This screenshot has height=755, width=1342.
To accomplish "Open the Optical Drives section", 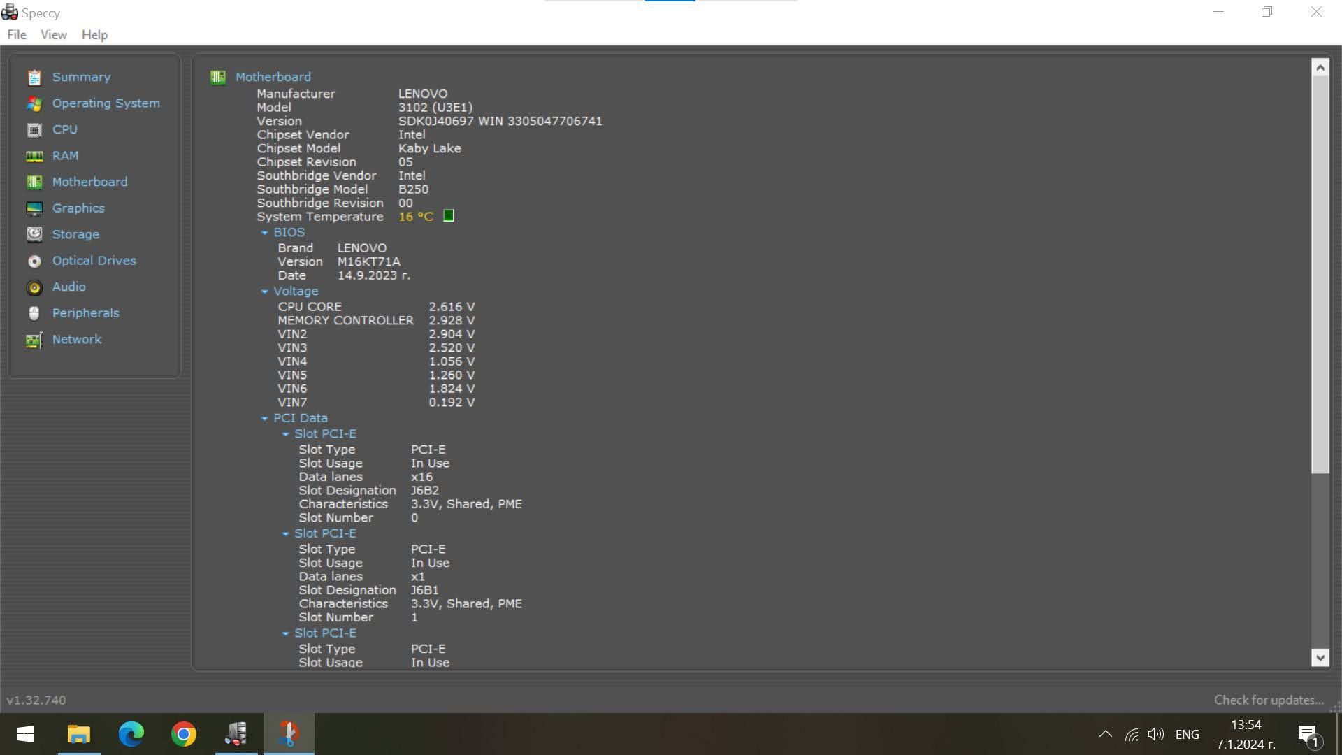I will (x=94, y=261).
